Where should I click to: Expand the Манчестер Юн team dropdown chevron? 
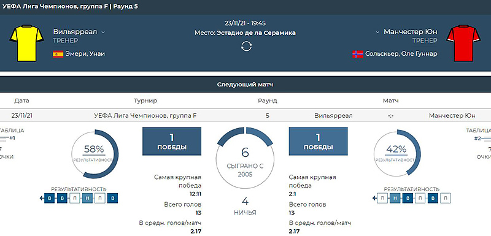[377, 32]
